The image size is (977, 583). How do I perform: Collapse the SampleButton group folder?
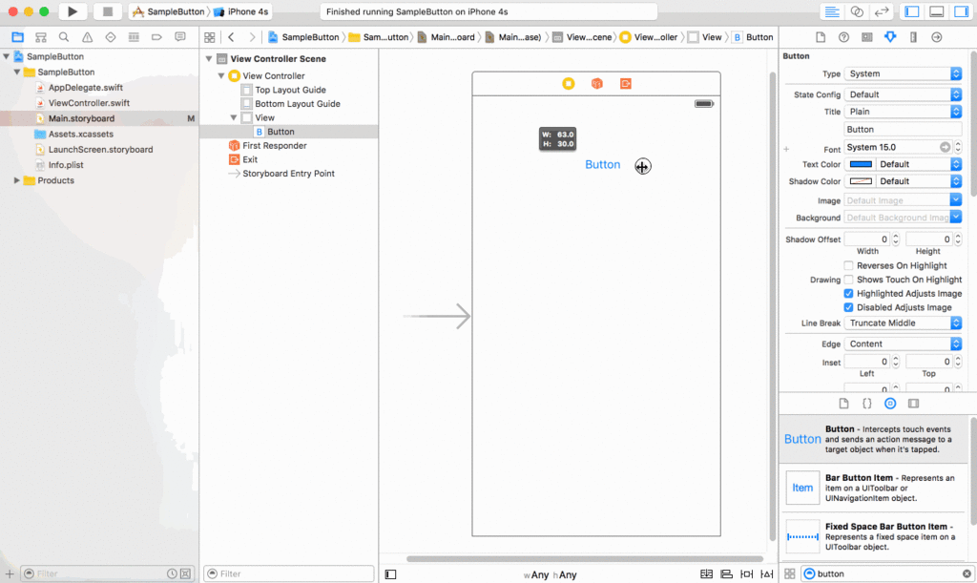(x=17, y=72)
